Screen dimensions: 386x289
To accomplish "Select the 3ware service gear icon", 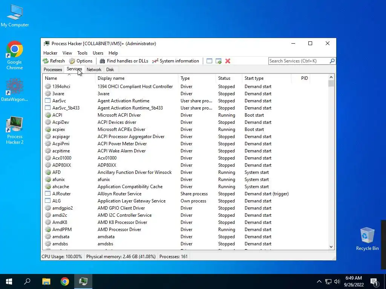I will coord(48,94).
